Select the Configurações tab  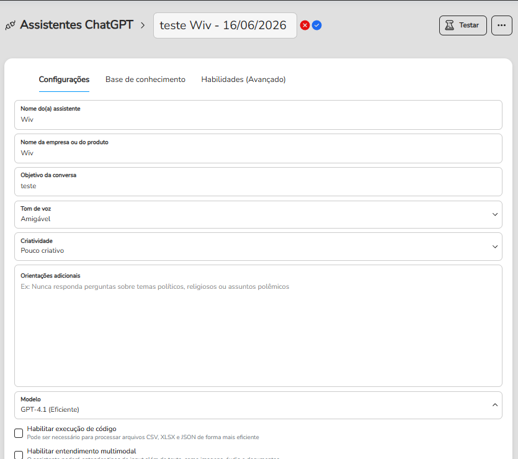(x=64, y=80)
